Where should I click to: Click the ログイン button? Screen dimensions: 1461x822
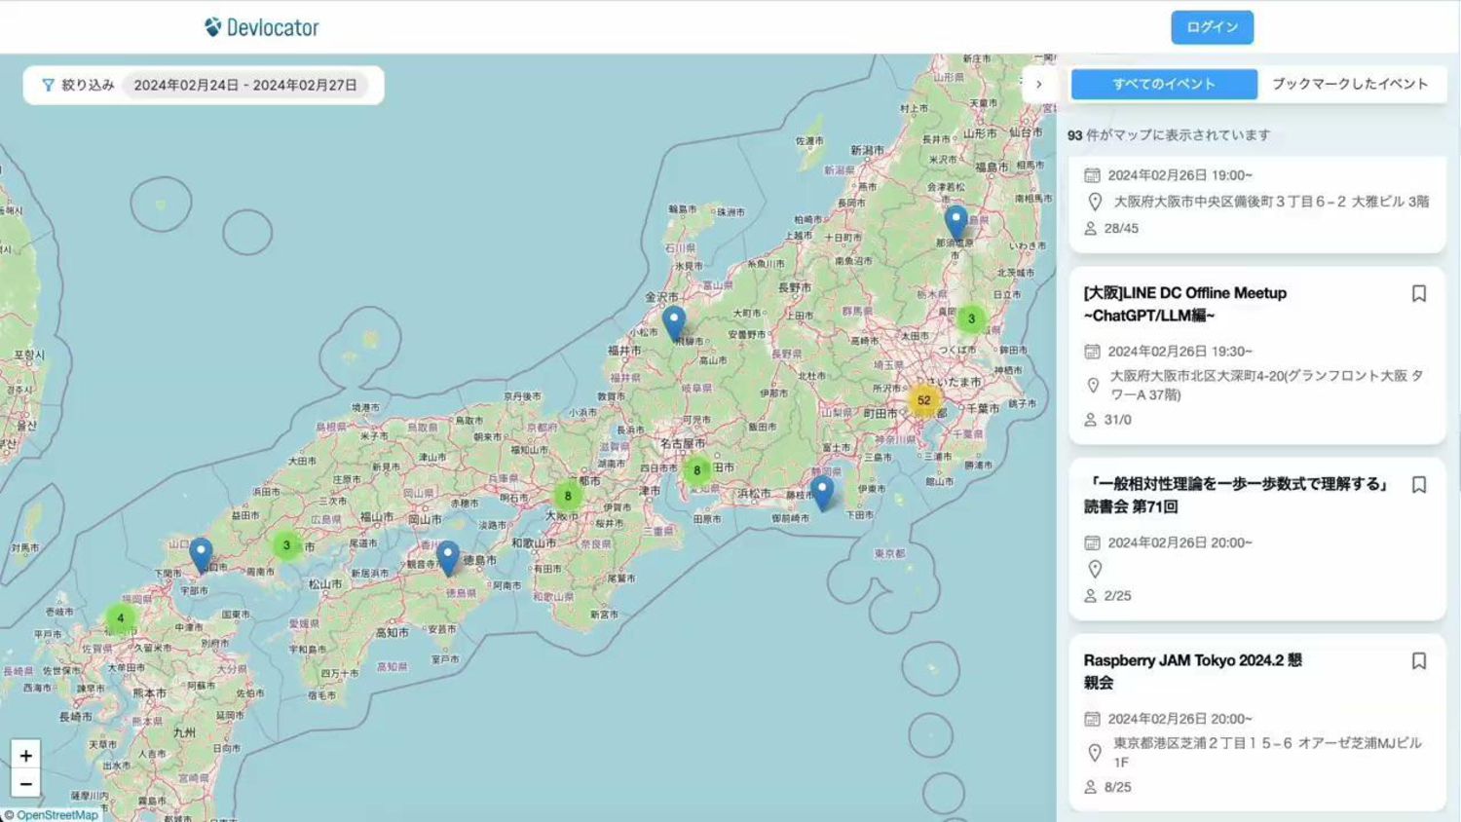point(1212,27)
